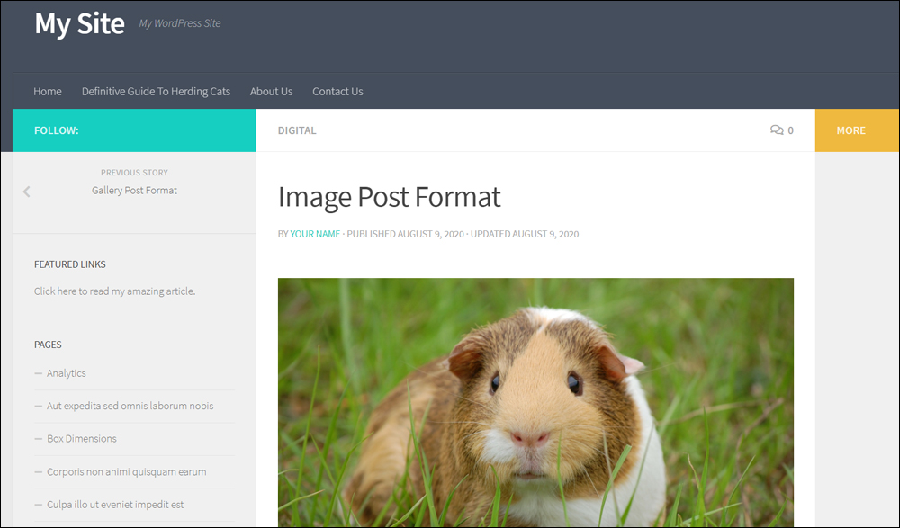Click the FOLLOW: sidebar heading

[56, 130]
